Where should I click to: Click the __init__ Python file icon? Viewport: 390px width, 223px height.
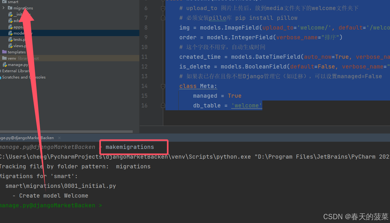(x=10, y=14)
